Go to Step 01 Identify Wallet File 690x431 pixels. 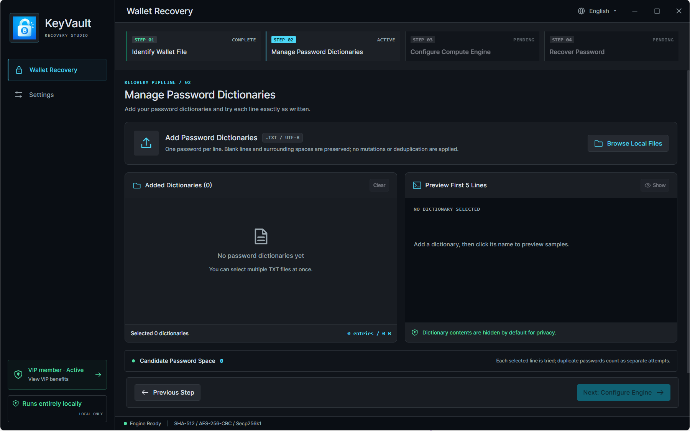[x=194, y=46]
